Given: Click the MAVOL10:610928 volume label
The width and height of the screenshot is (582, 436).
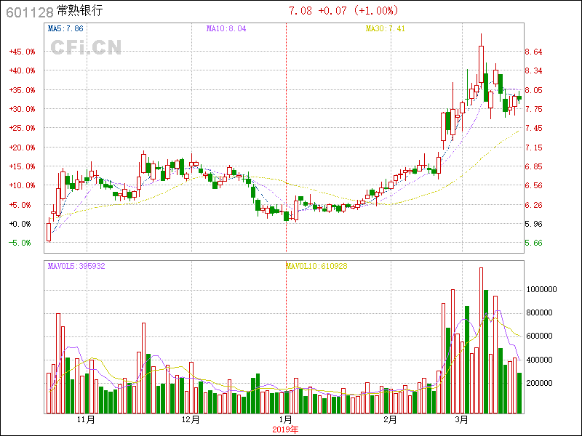Looking at the screenshot, I should pos(316,266).
